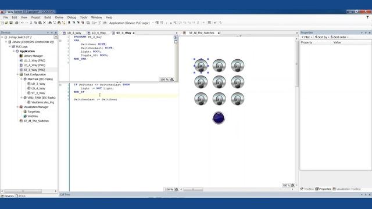Collapse the Application node in the tree
This screenshot has width=372, height=209.
click(13, 51)
